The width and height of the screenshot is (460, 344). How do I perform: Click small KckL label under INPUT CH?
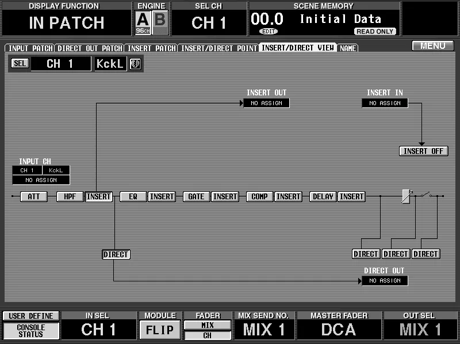(56, 170)
